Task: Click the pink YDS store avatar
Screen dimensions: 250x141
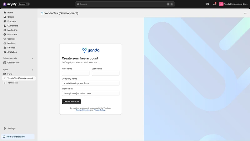Action: [x=221, y=4]
